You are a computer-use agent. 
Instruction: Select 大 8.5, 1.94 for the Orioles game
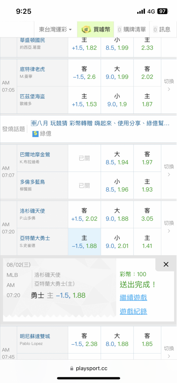coord(117,158)
